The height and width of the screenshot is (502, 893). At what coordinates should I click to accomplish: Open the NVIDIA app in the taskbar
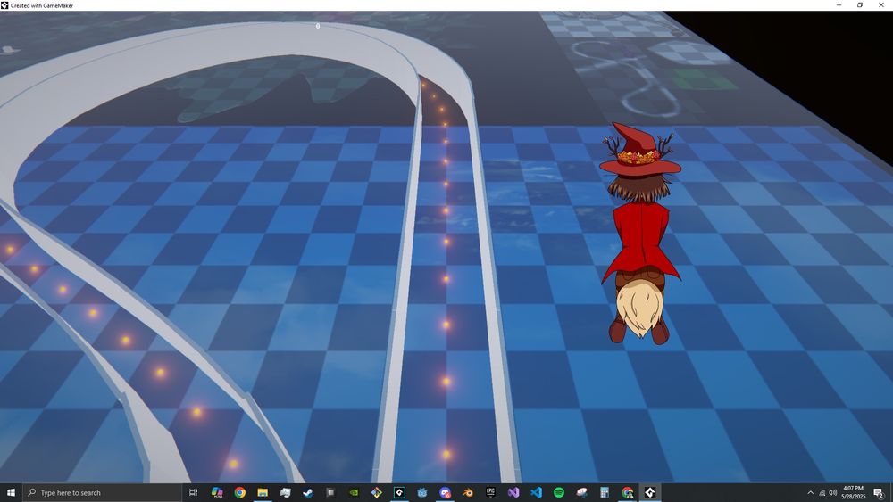click(x=354, y=492)
